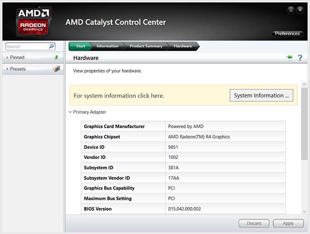Go to the Start breadcrumb
The width and height of the screenshot is (310, 234).
click(x=80, y=46)
